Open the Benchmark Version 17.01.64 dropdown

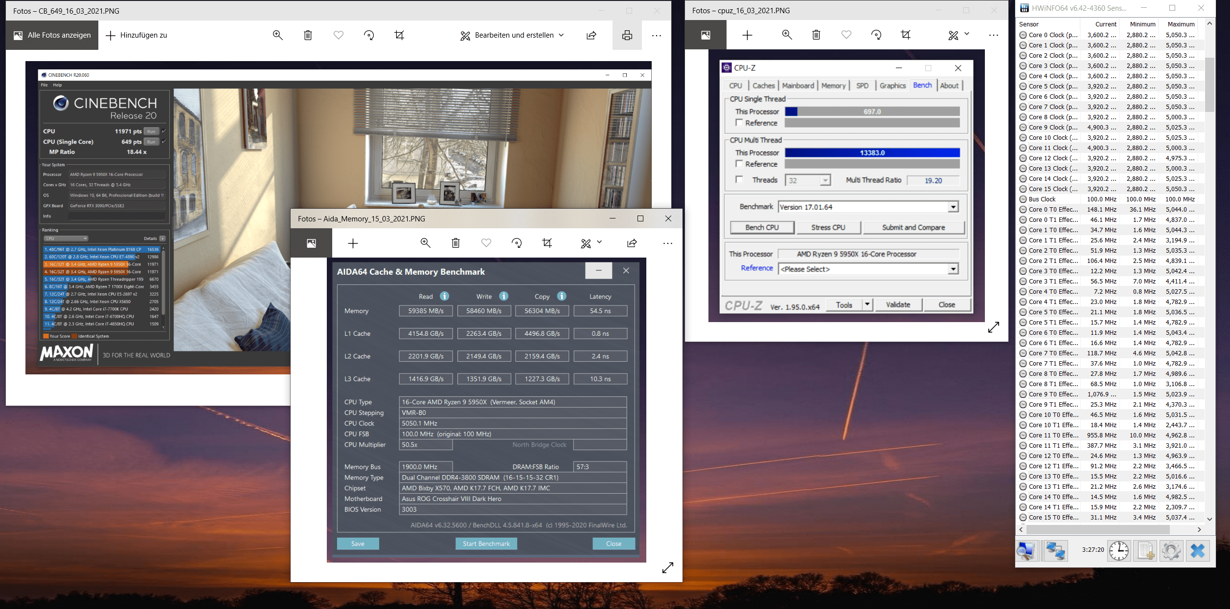[x=953, y=207]
